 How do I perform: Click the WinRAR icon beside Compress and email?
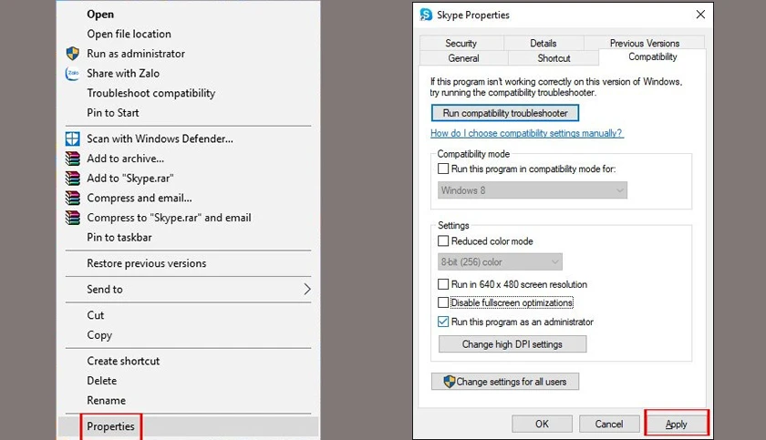tap(72, 198)
